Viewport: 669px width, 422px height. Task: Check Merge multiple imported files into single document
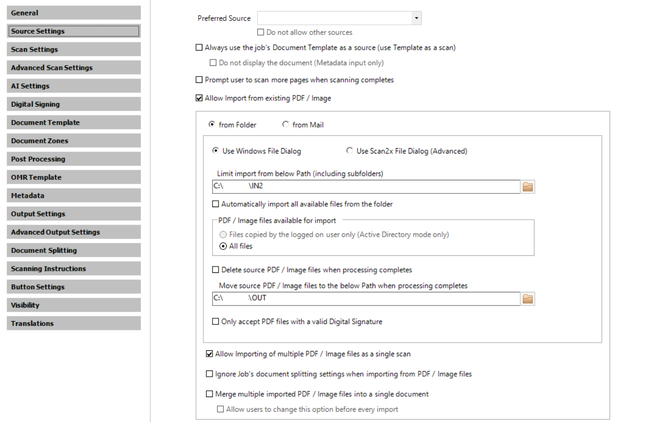click(x=210, y=394)
